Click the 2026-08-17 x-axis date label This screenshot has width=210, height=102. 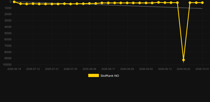coord(108,69)
